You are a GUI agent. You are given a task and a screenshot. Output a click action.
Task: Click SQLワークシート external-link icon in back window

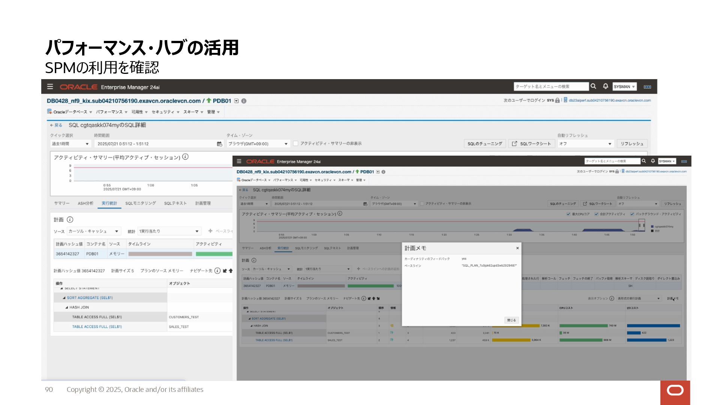514,144
